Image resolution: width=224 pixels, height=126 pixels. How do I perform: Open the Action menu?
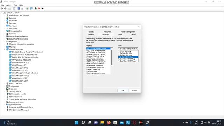pyautogui.click(x=9, y=5)
